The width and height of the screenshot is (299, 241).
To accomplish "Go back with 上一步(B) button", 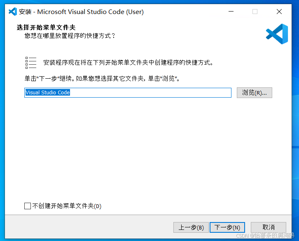I will [191, 227].
